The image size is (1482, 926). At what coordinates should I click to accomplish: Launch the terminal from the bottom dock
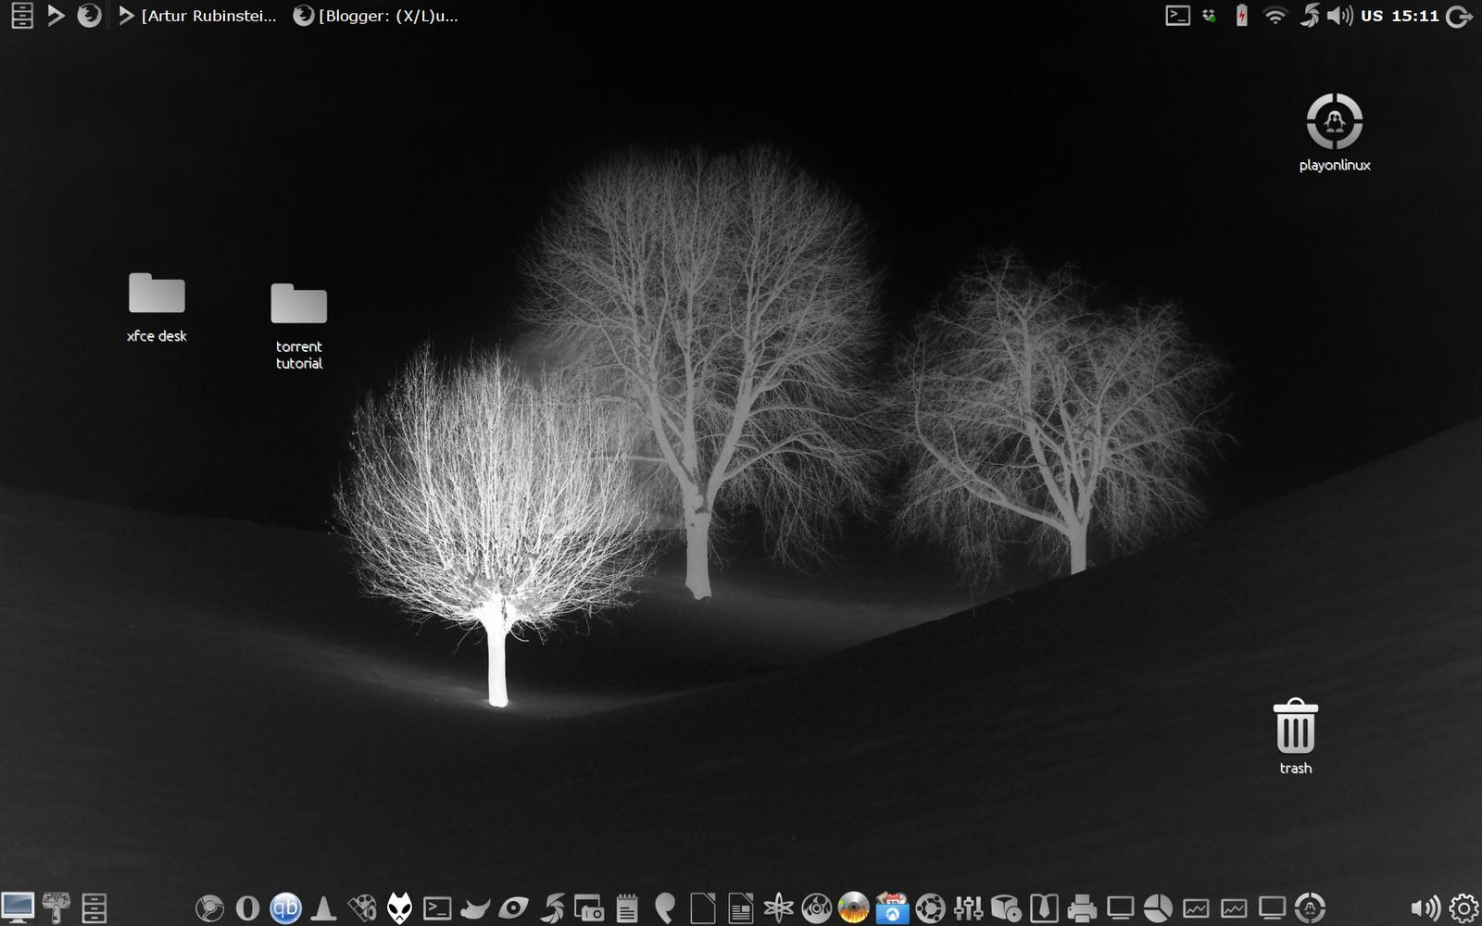click(x=437, y=908)
